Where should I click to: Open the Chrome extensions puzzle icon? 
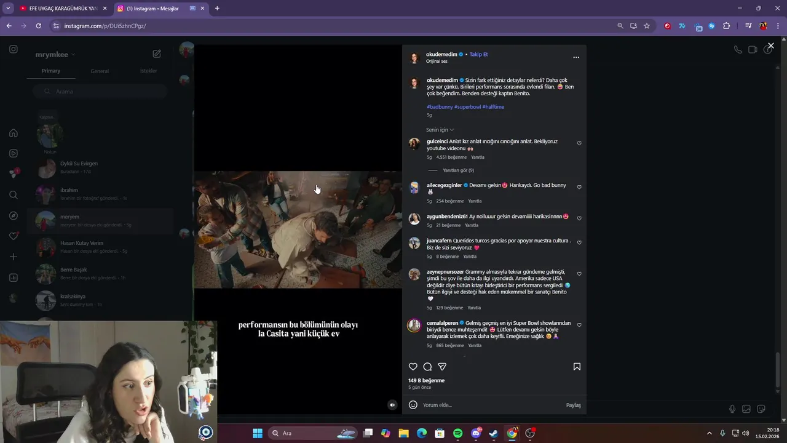point(727,26)
